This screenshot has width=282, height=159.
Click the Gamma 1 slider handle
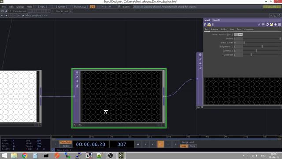tap(256, 51)
